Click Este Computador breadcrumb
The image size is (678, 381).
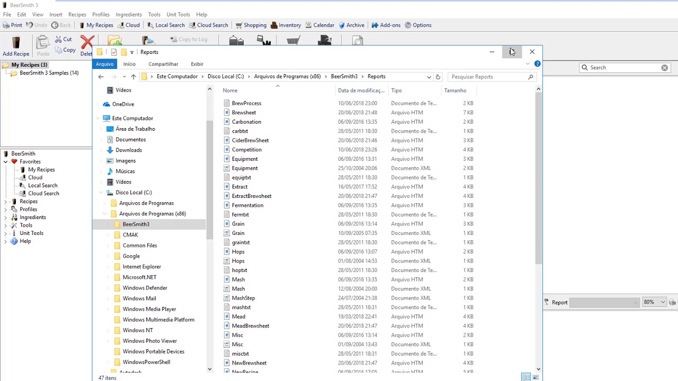(x=177, y=77)
